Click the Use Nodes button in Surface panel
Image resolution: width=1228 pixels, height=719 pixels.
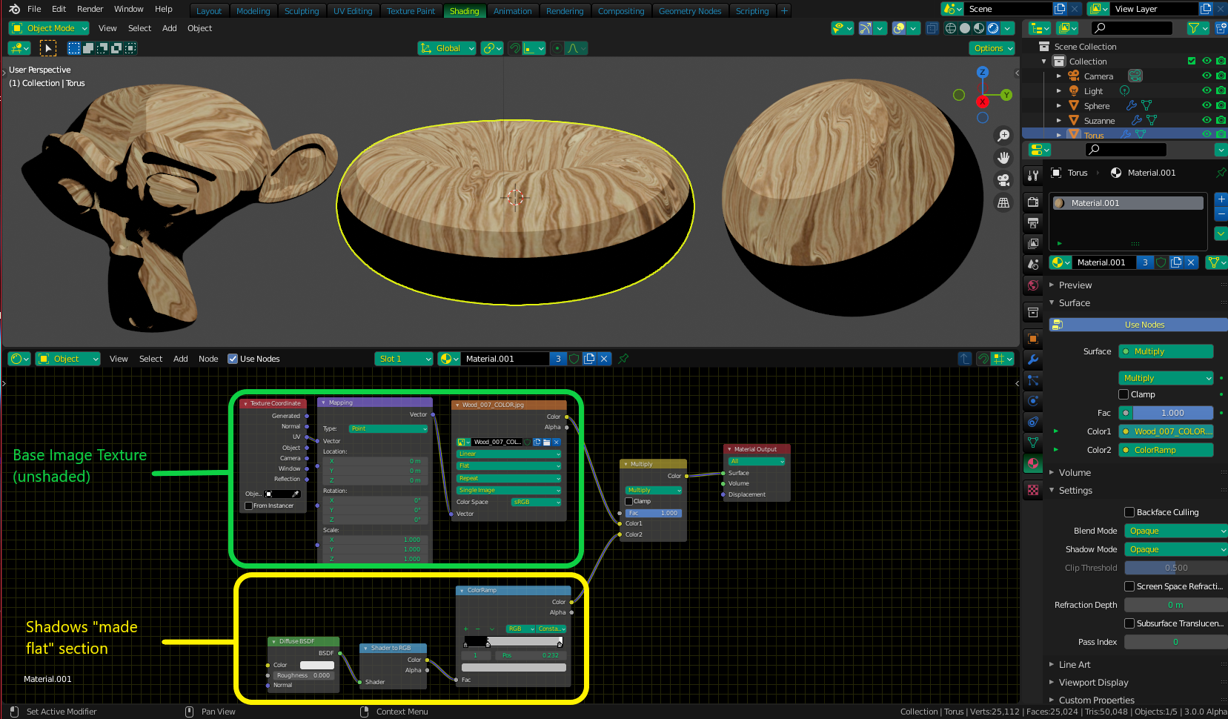tap(1139, 325)
